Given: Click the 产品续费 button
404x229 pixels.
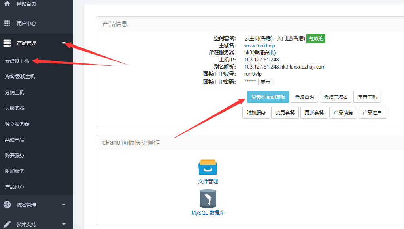Looking at the screenshot, I should [x=343, y=113].
